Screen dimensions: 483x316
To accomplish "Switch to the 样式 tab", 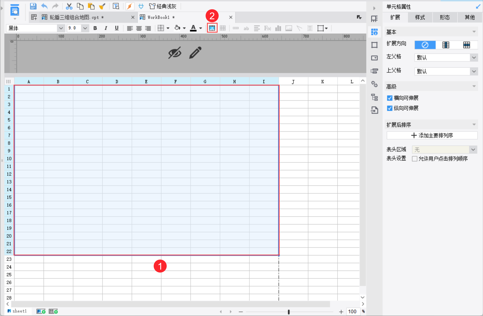I will 420,17.
